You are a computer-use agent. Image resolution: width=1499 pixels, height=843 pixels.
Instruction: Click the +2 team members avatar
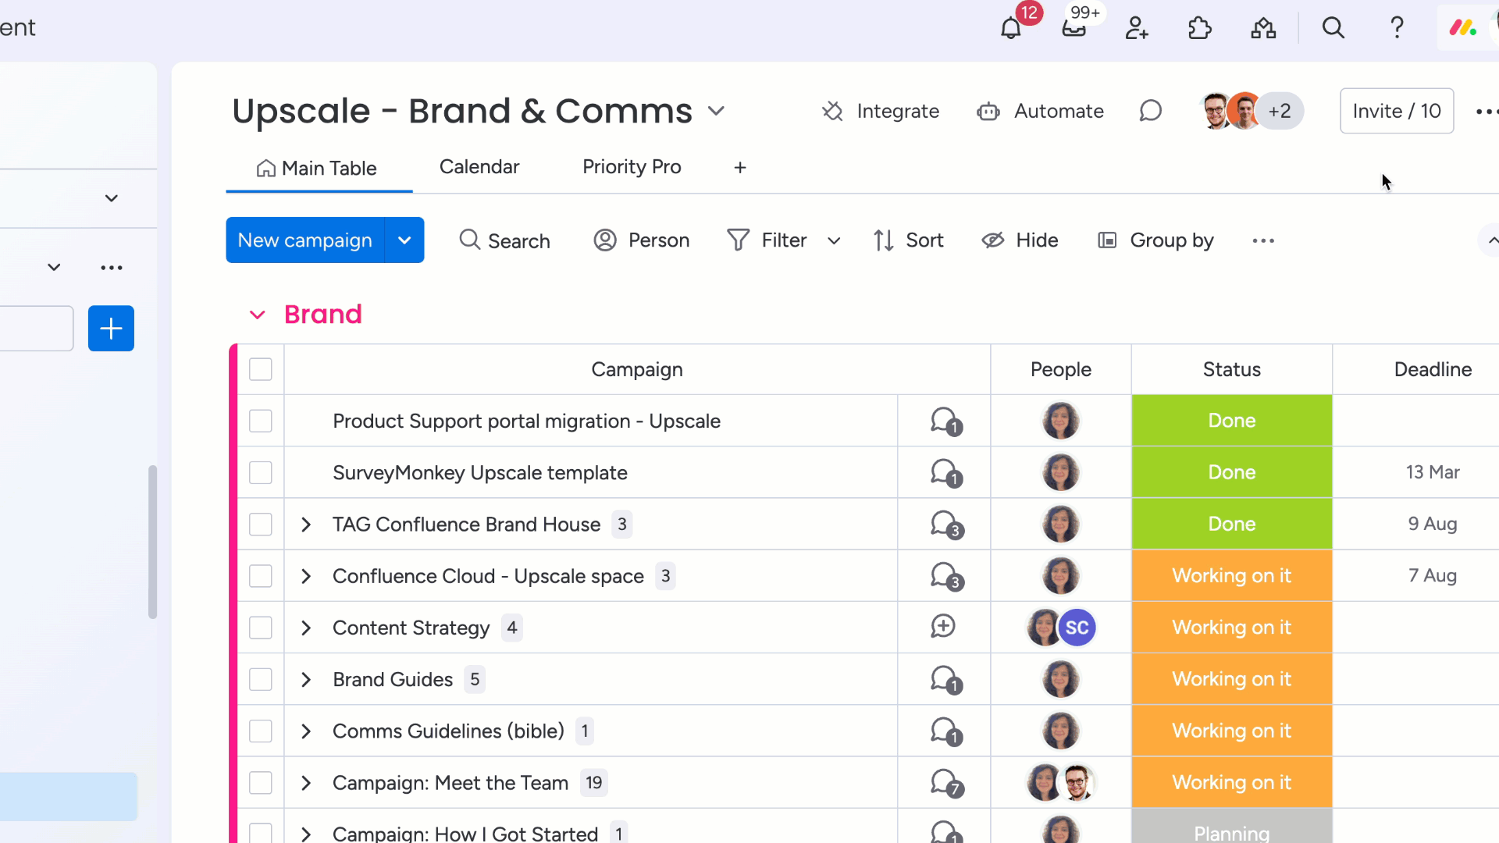(1280, 110)
